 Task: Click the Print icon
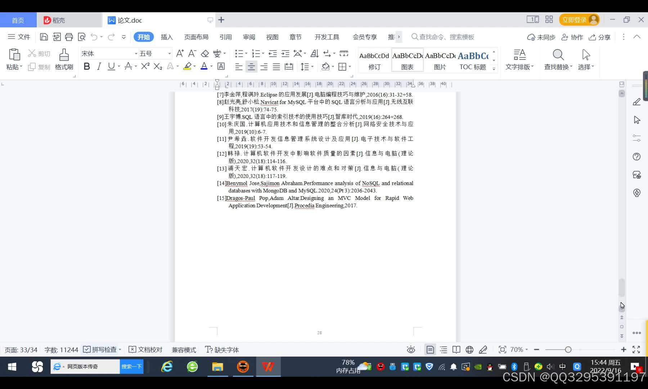tap(69, 37)
